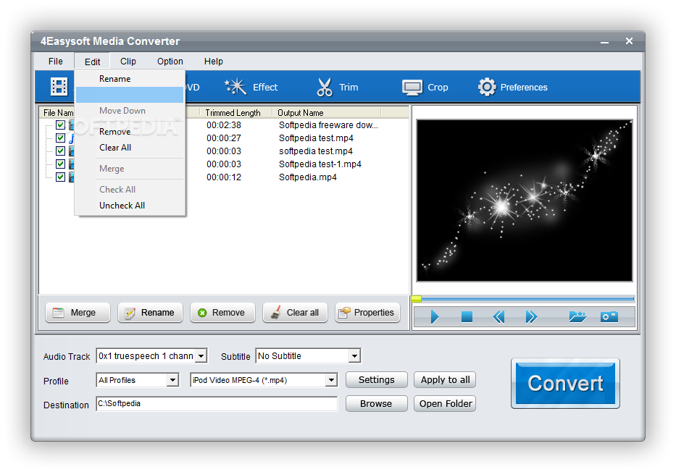Open the File menu
Screen dimensions: 676x472
pyautogui.click(x=56, y=61)
